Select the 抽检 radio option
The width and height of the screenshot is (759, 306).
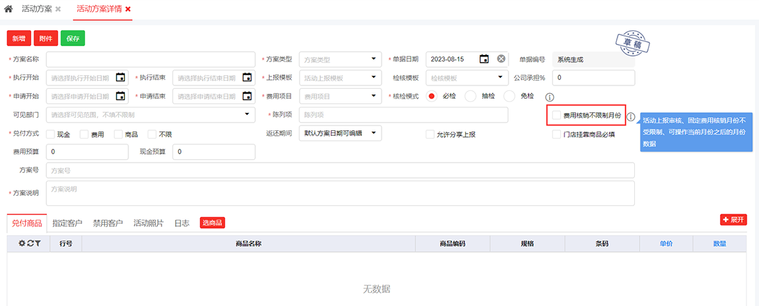point(471,96)
